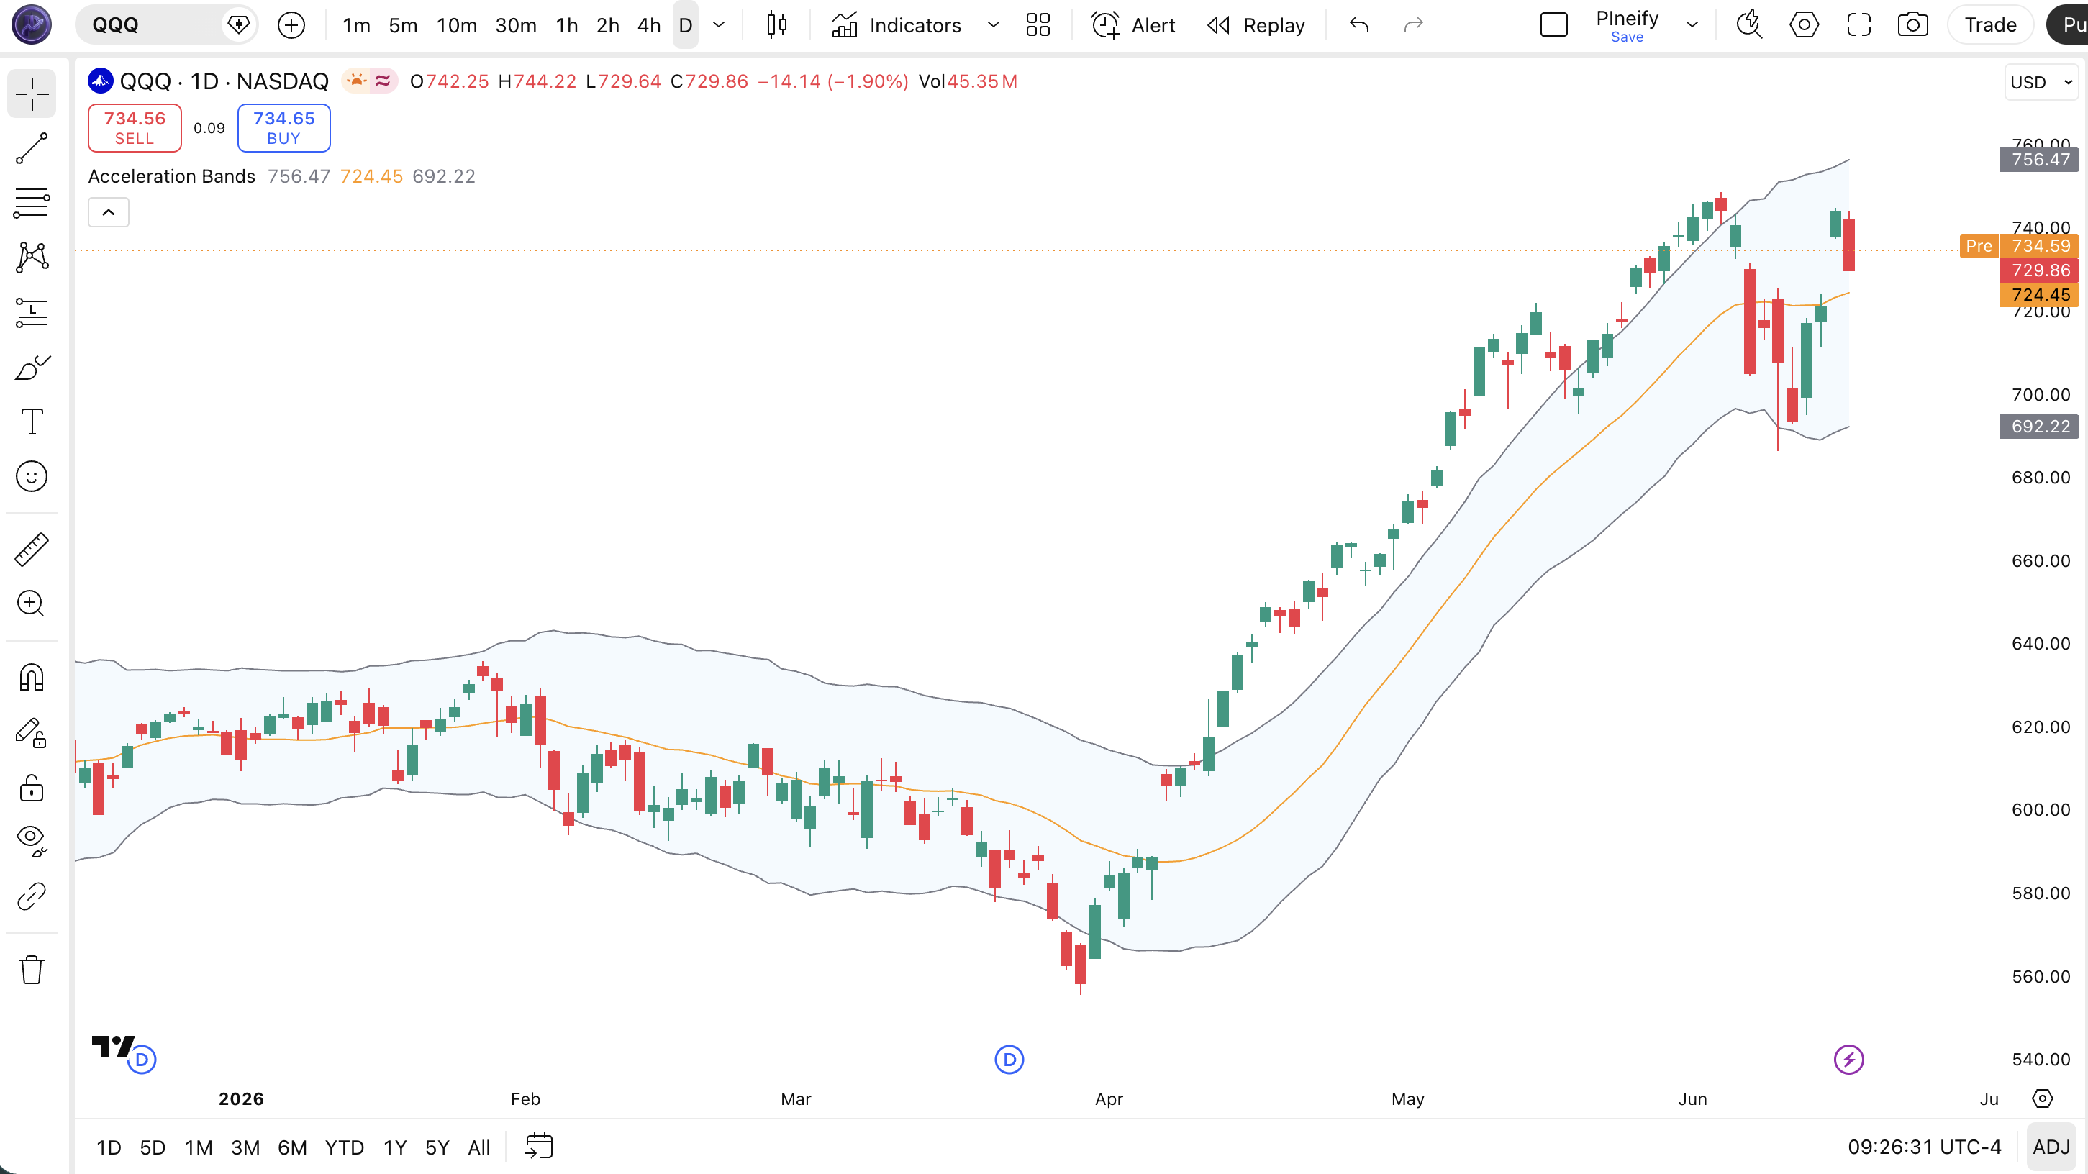Viewport: 2088px width, 1174px height.
Task: Open the forecasting and measurement tools
Action: (x=32, y=312)
